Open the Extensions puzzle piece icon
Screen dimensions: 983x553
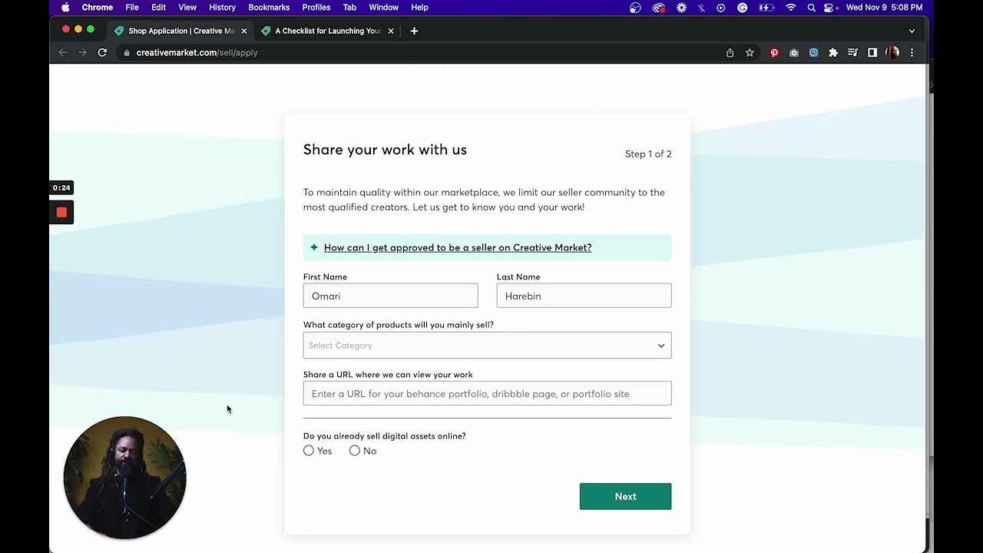click(833, 53)
